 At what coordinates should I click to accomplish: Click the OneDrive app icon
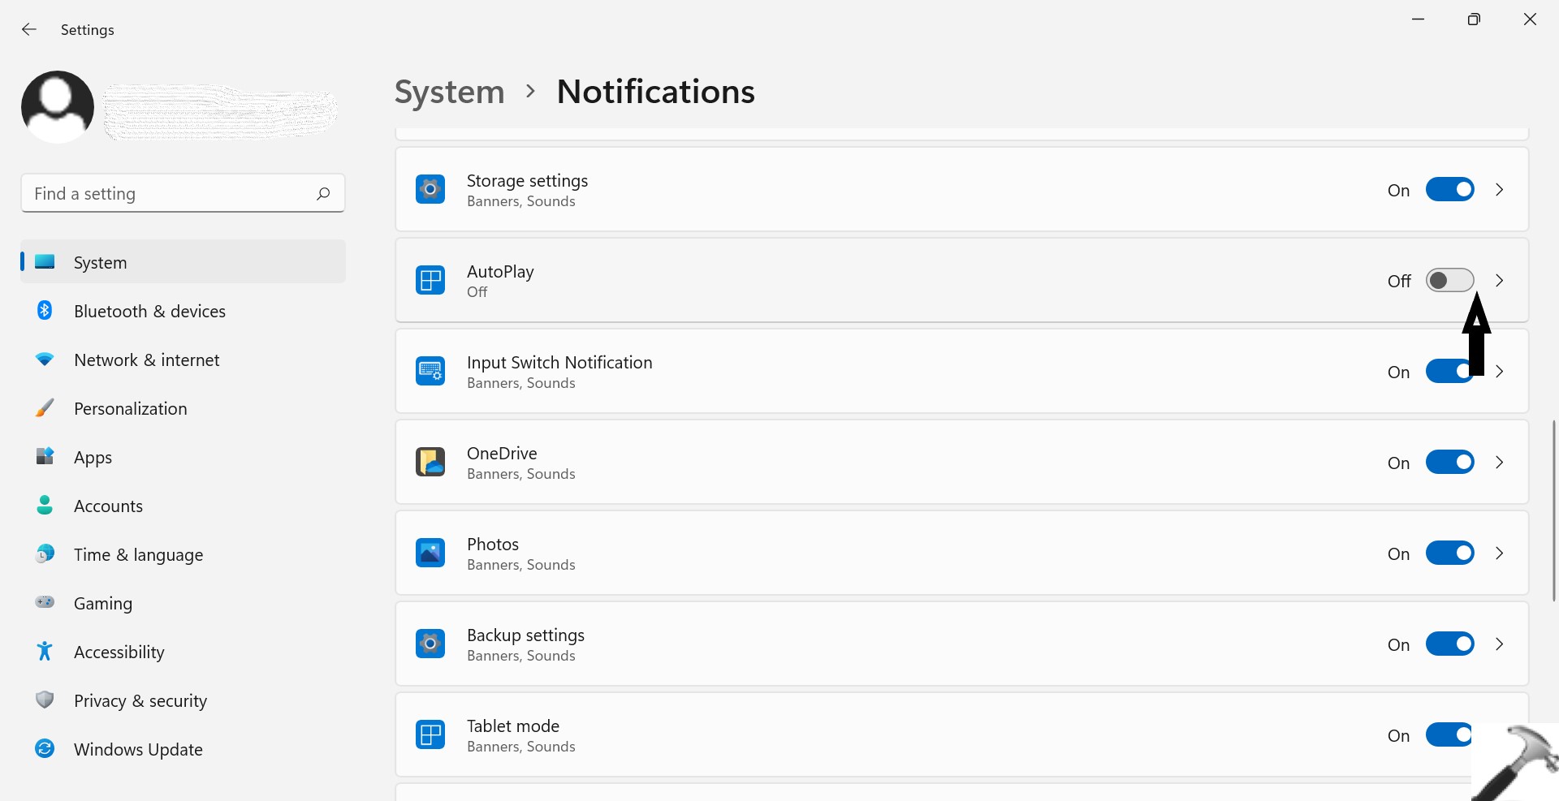coord(430,463)
